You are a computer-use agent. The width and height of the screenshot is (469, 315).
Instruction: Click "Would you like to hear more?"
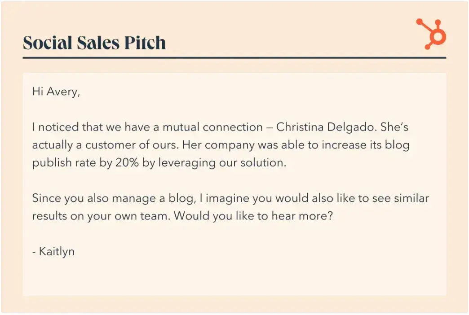253,215
